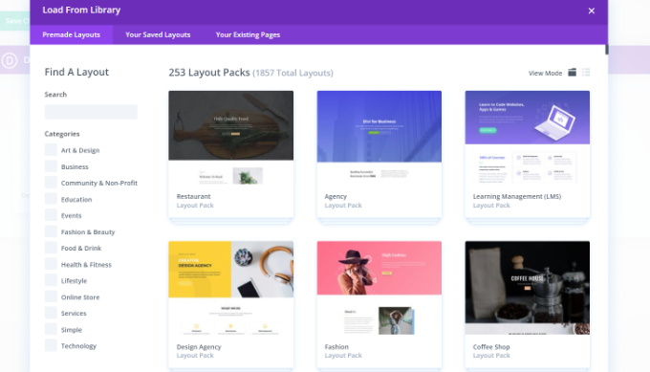Select the Learning Management (LMS) layout thumbnail
Viewport: 650px width, 372px height.
[x=528, y=138]
